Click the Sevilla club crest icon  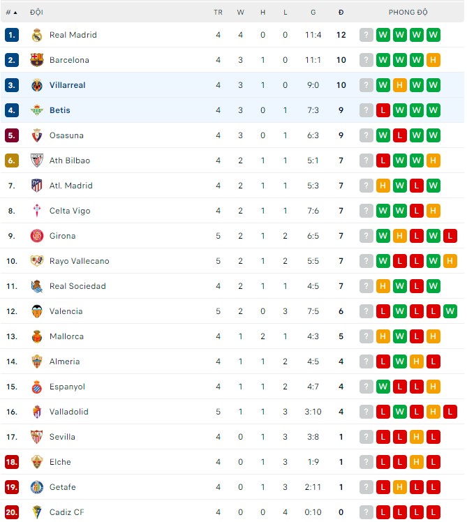[x=37, y=437]
